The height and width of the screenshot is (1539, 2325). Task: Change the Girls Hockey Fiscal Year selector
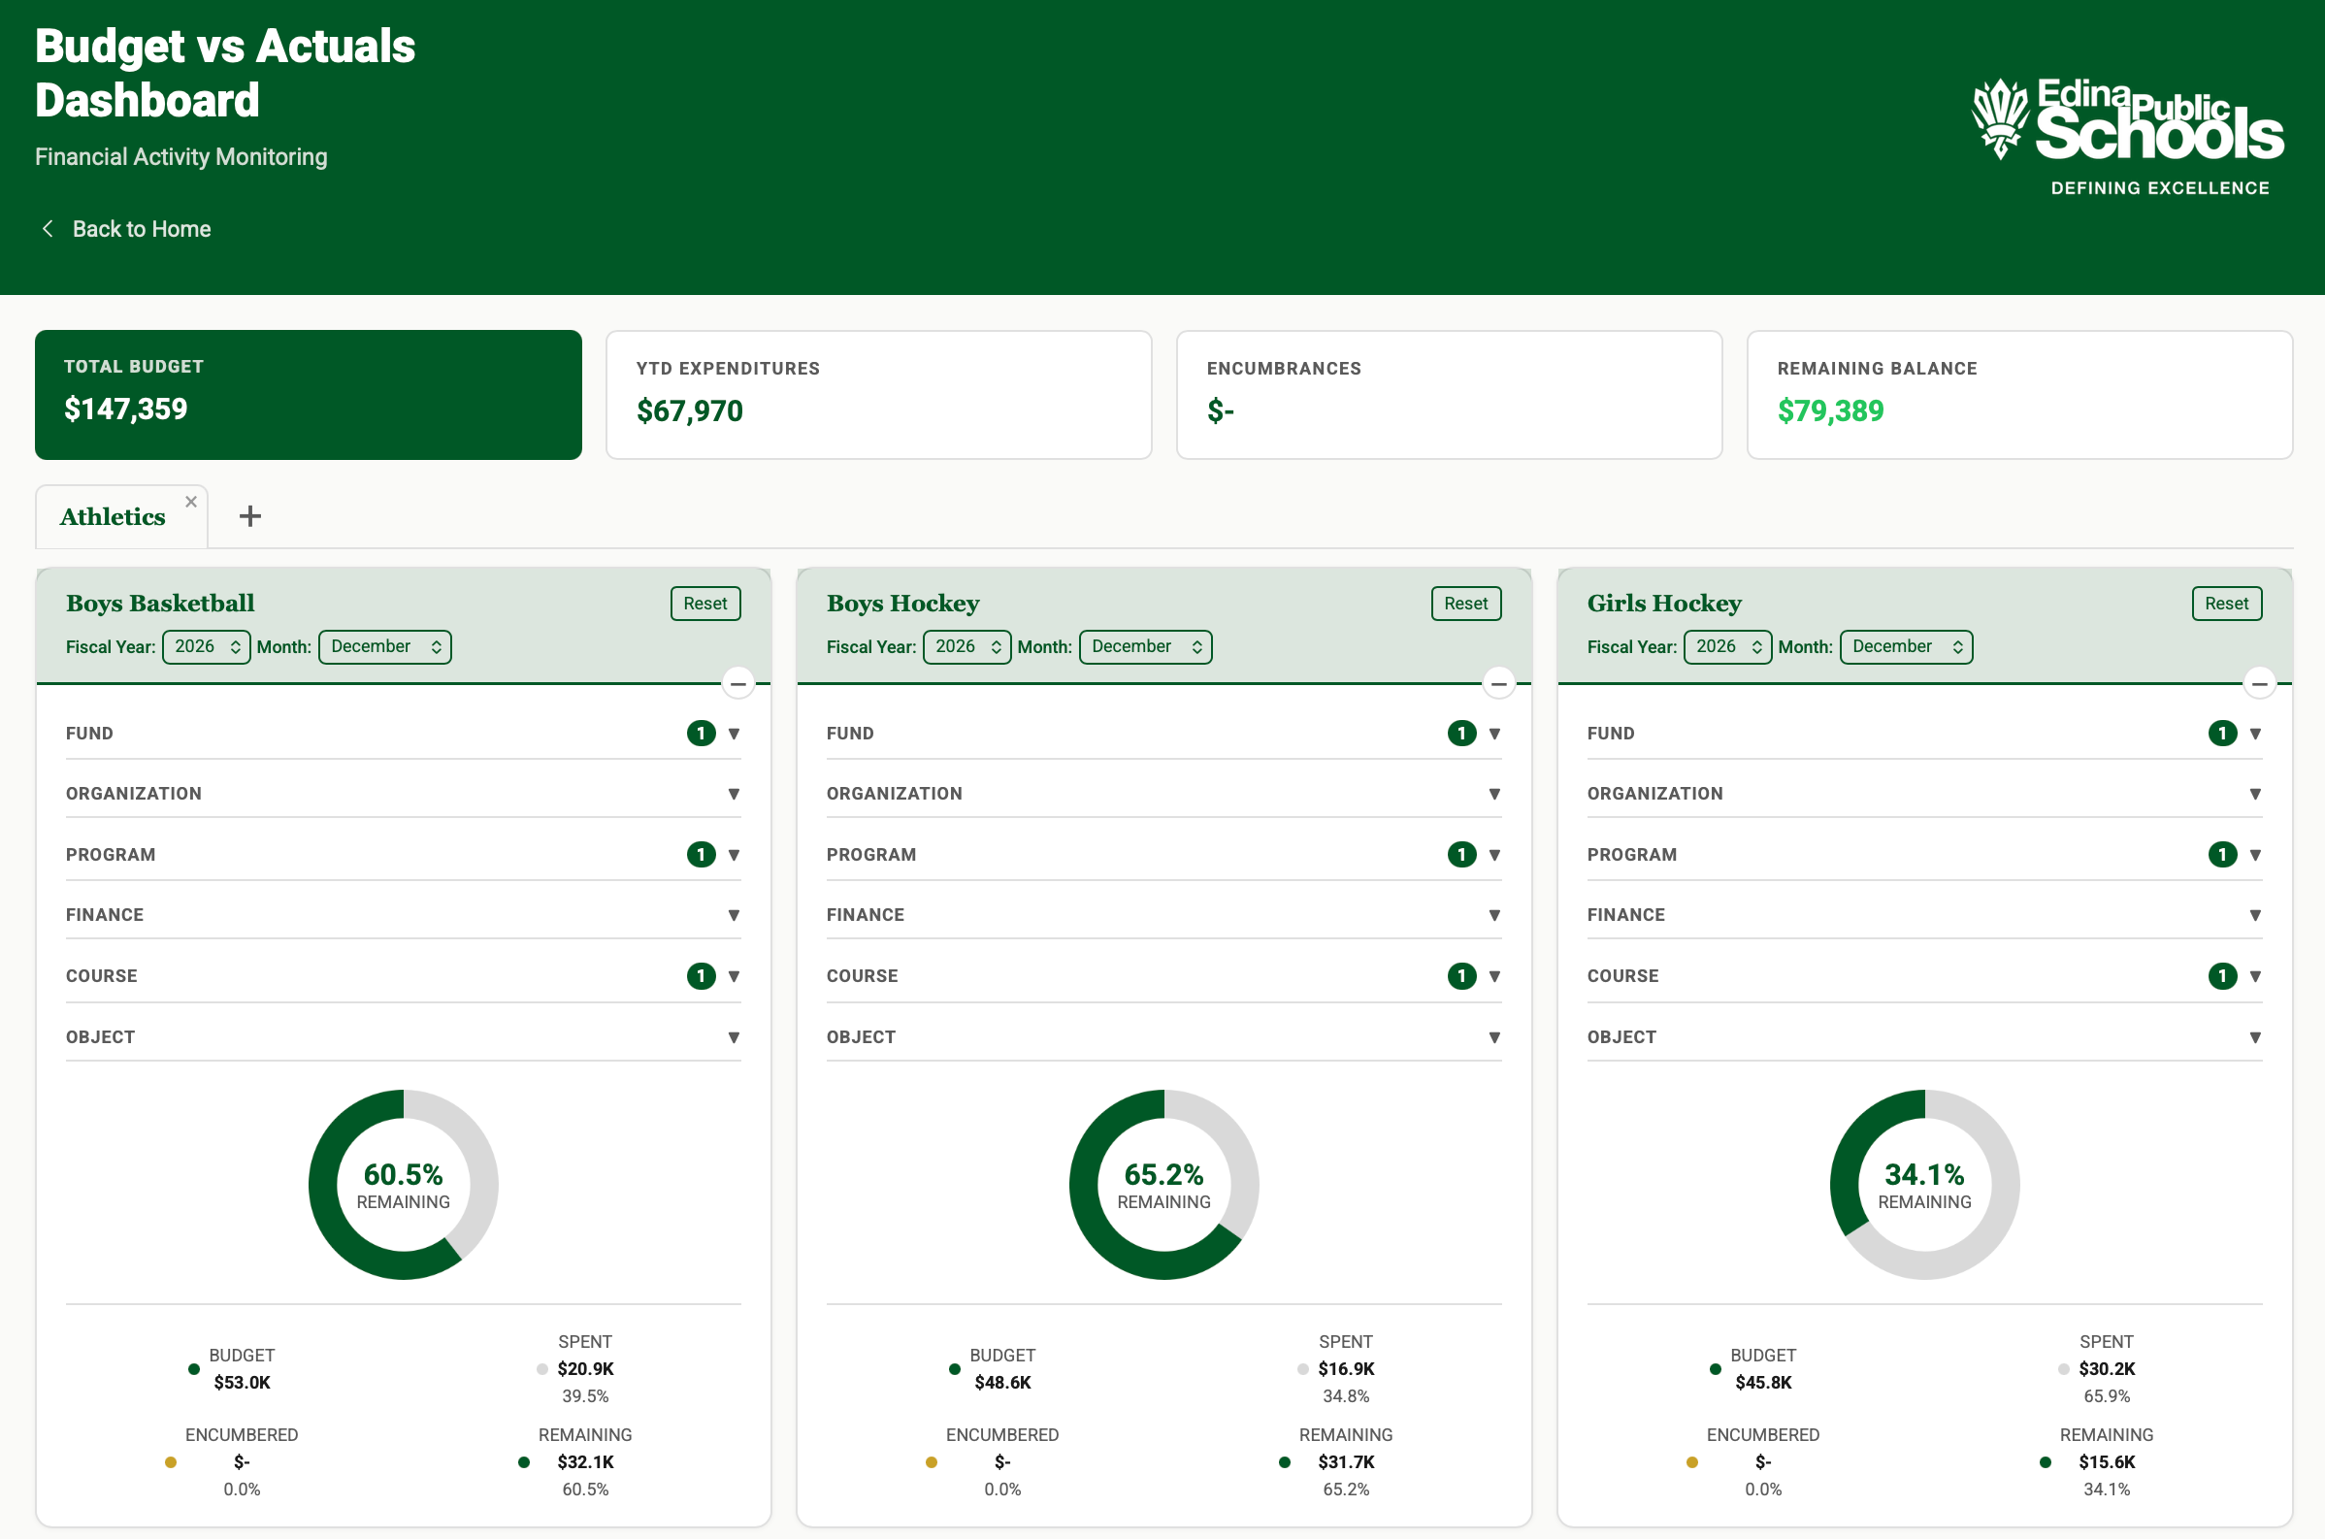(1726, 646)
